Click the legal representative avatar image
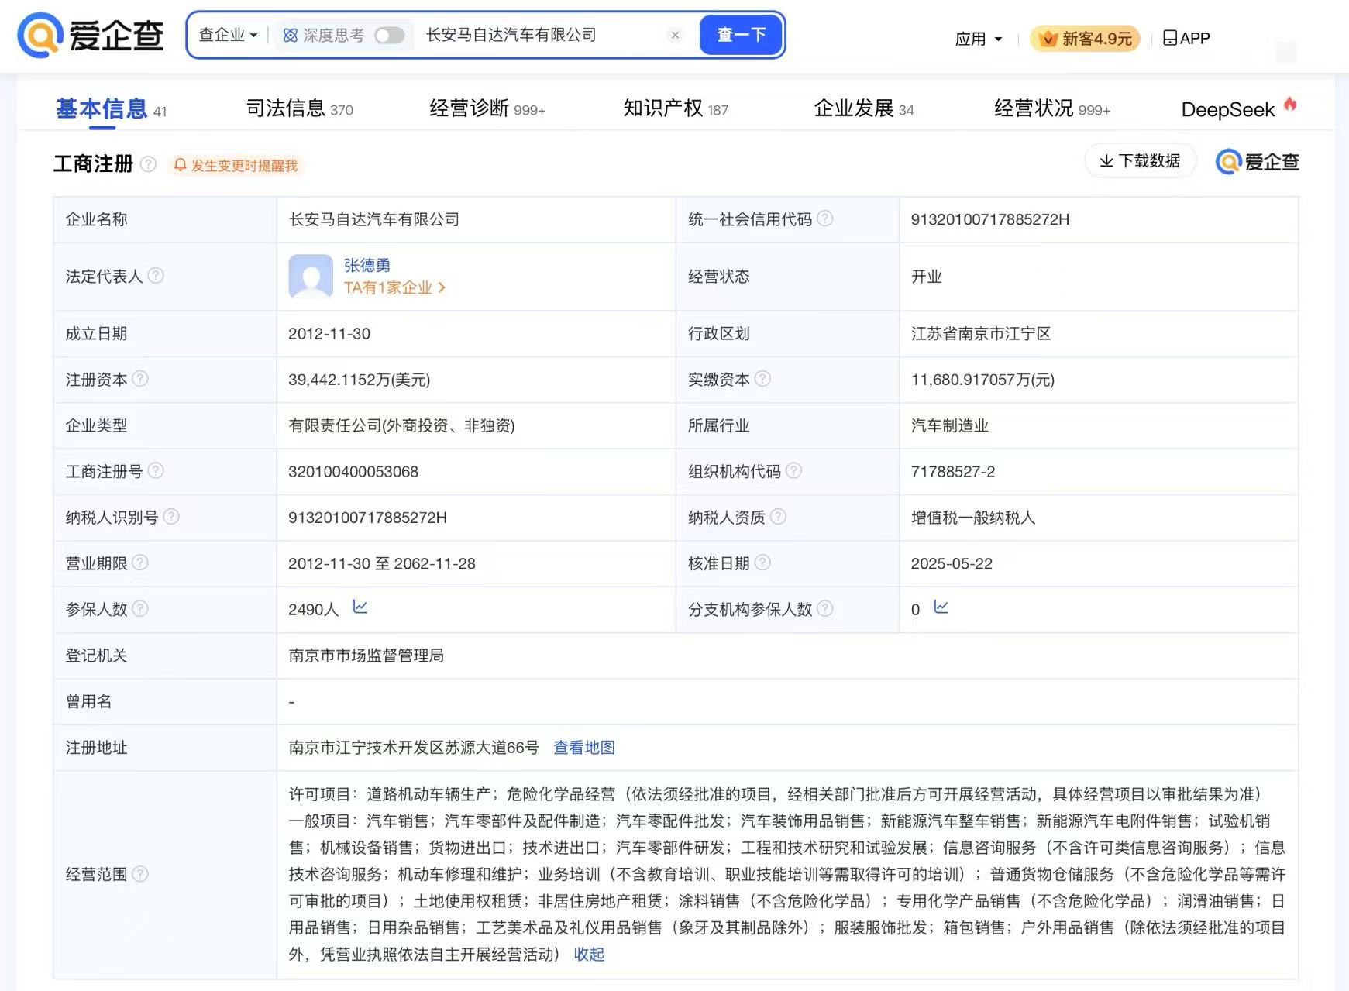The width and height of the screenshot is (1349, 991). point(311,277)
